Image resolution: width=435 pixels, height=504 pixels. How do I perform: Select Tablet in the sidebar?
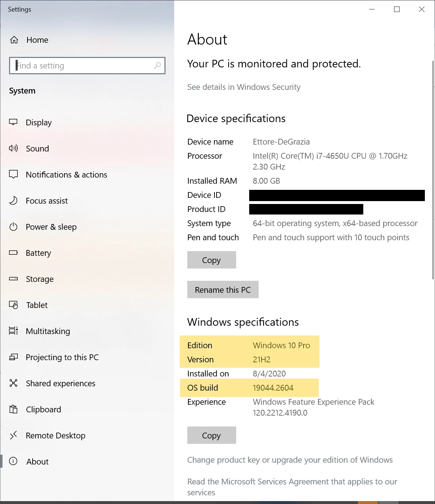(37, 305)
